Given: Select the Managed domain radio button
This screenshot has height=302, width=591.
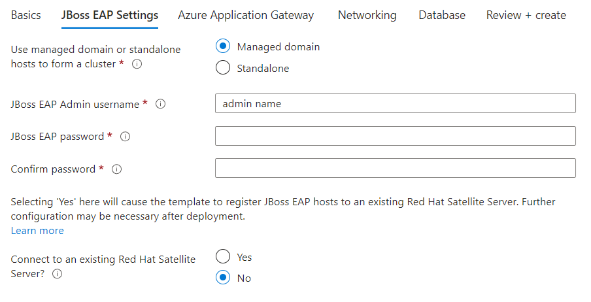Looking at the screenshot, I should click(x=223, y=46).
